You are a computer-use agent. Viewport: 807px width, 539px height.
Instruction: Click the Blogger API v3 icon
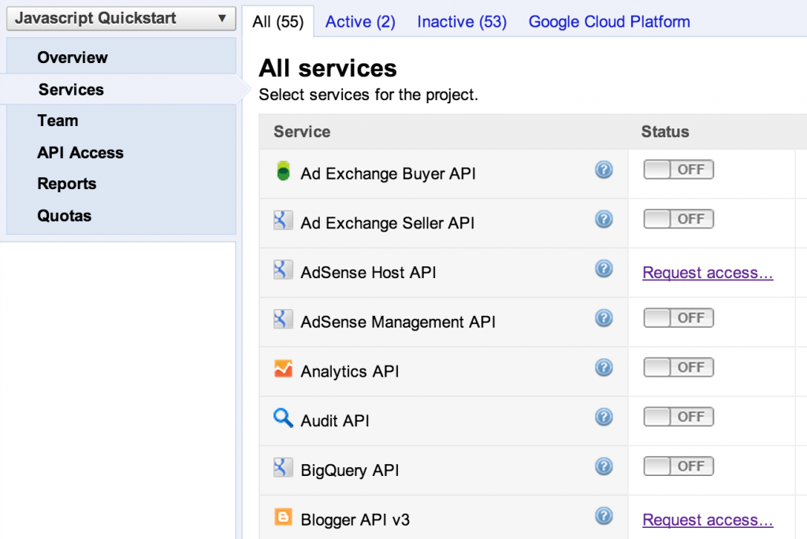[x=283, y=517]
